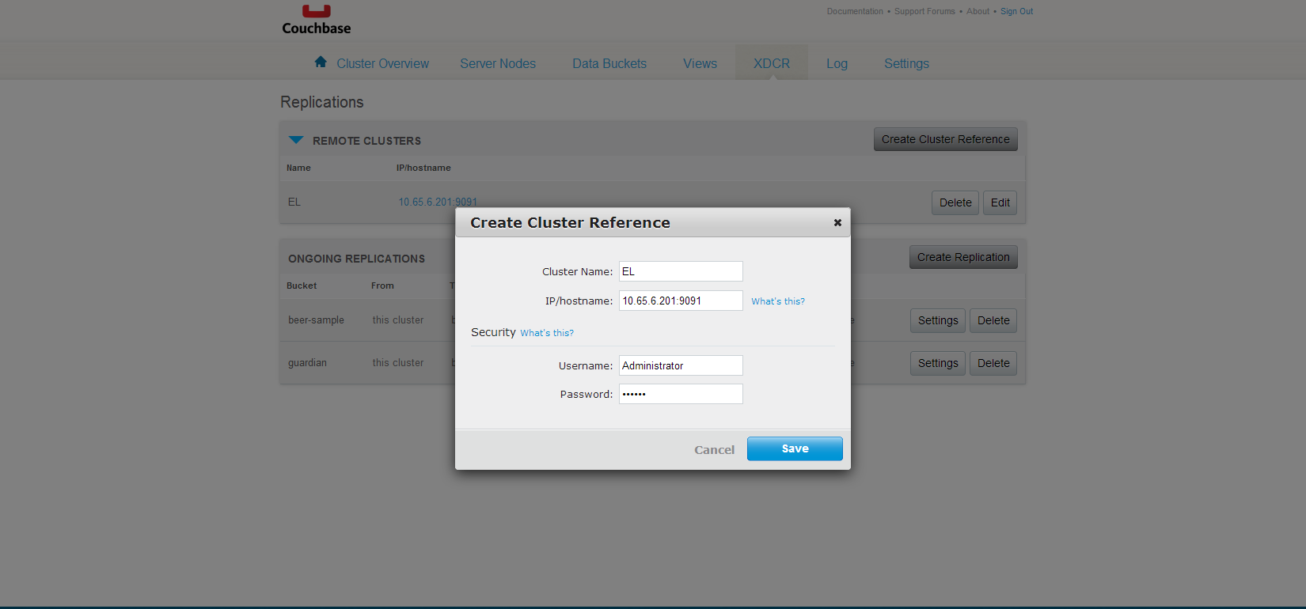Viewport: 1306px width, 609px height.
Task: Go to the Views tab
Action: click(x=700, y=63)
